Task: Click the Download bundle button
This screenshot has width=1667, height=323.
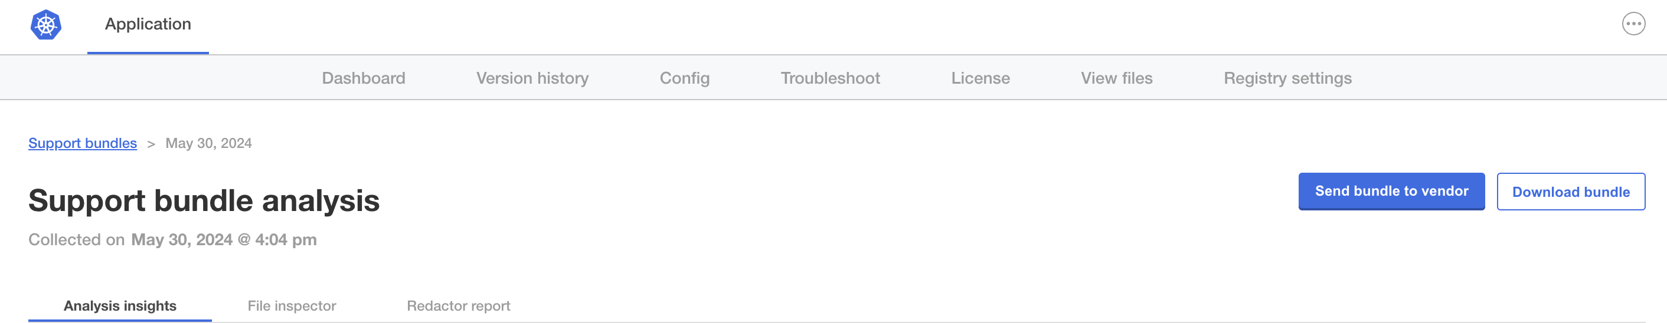Action: (1570, 192)
